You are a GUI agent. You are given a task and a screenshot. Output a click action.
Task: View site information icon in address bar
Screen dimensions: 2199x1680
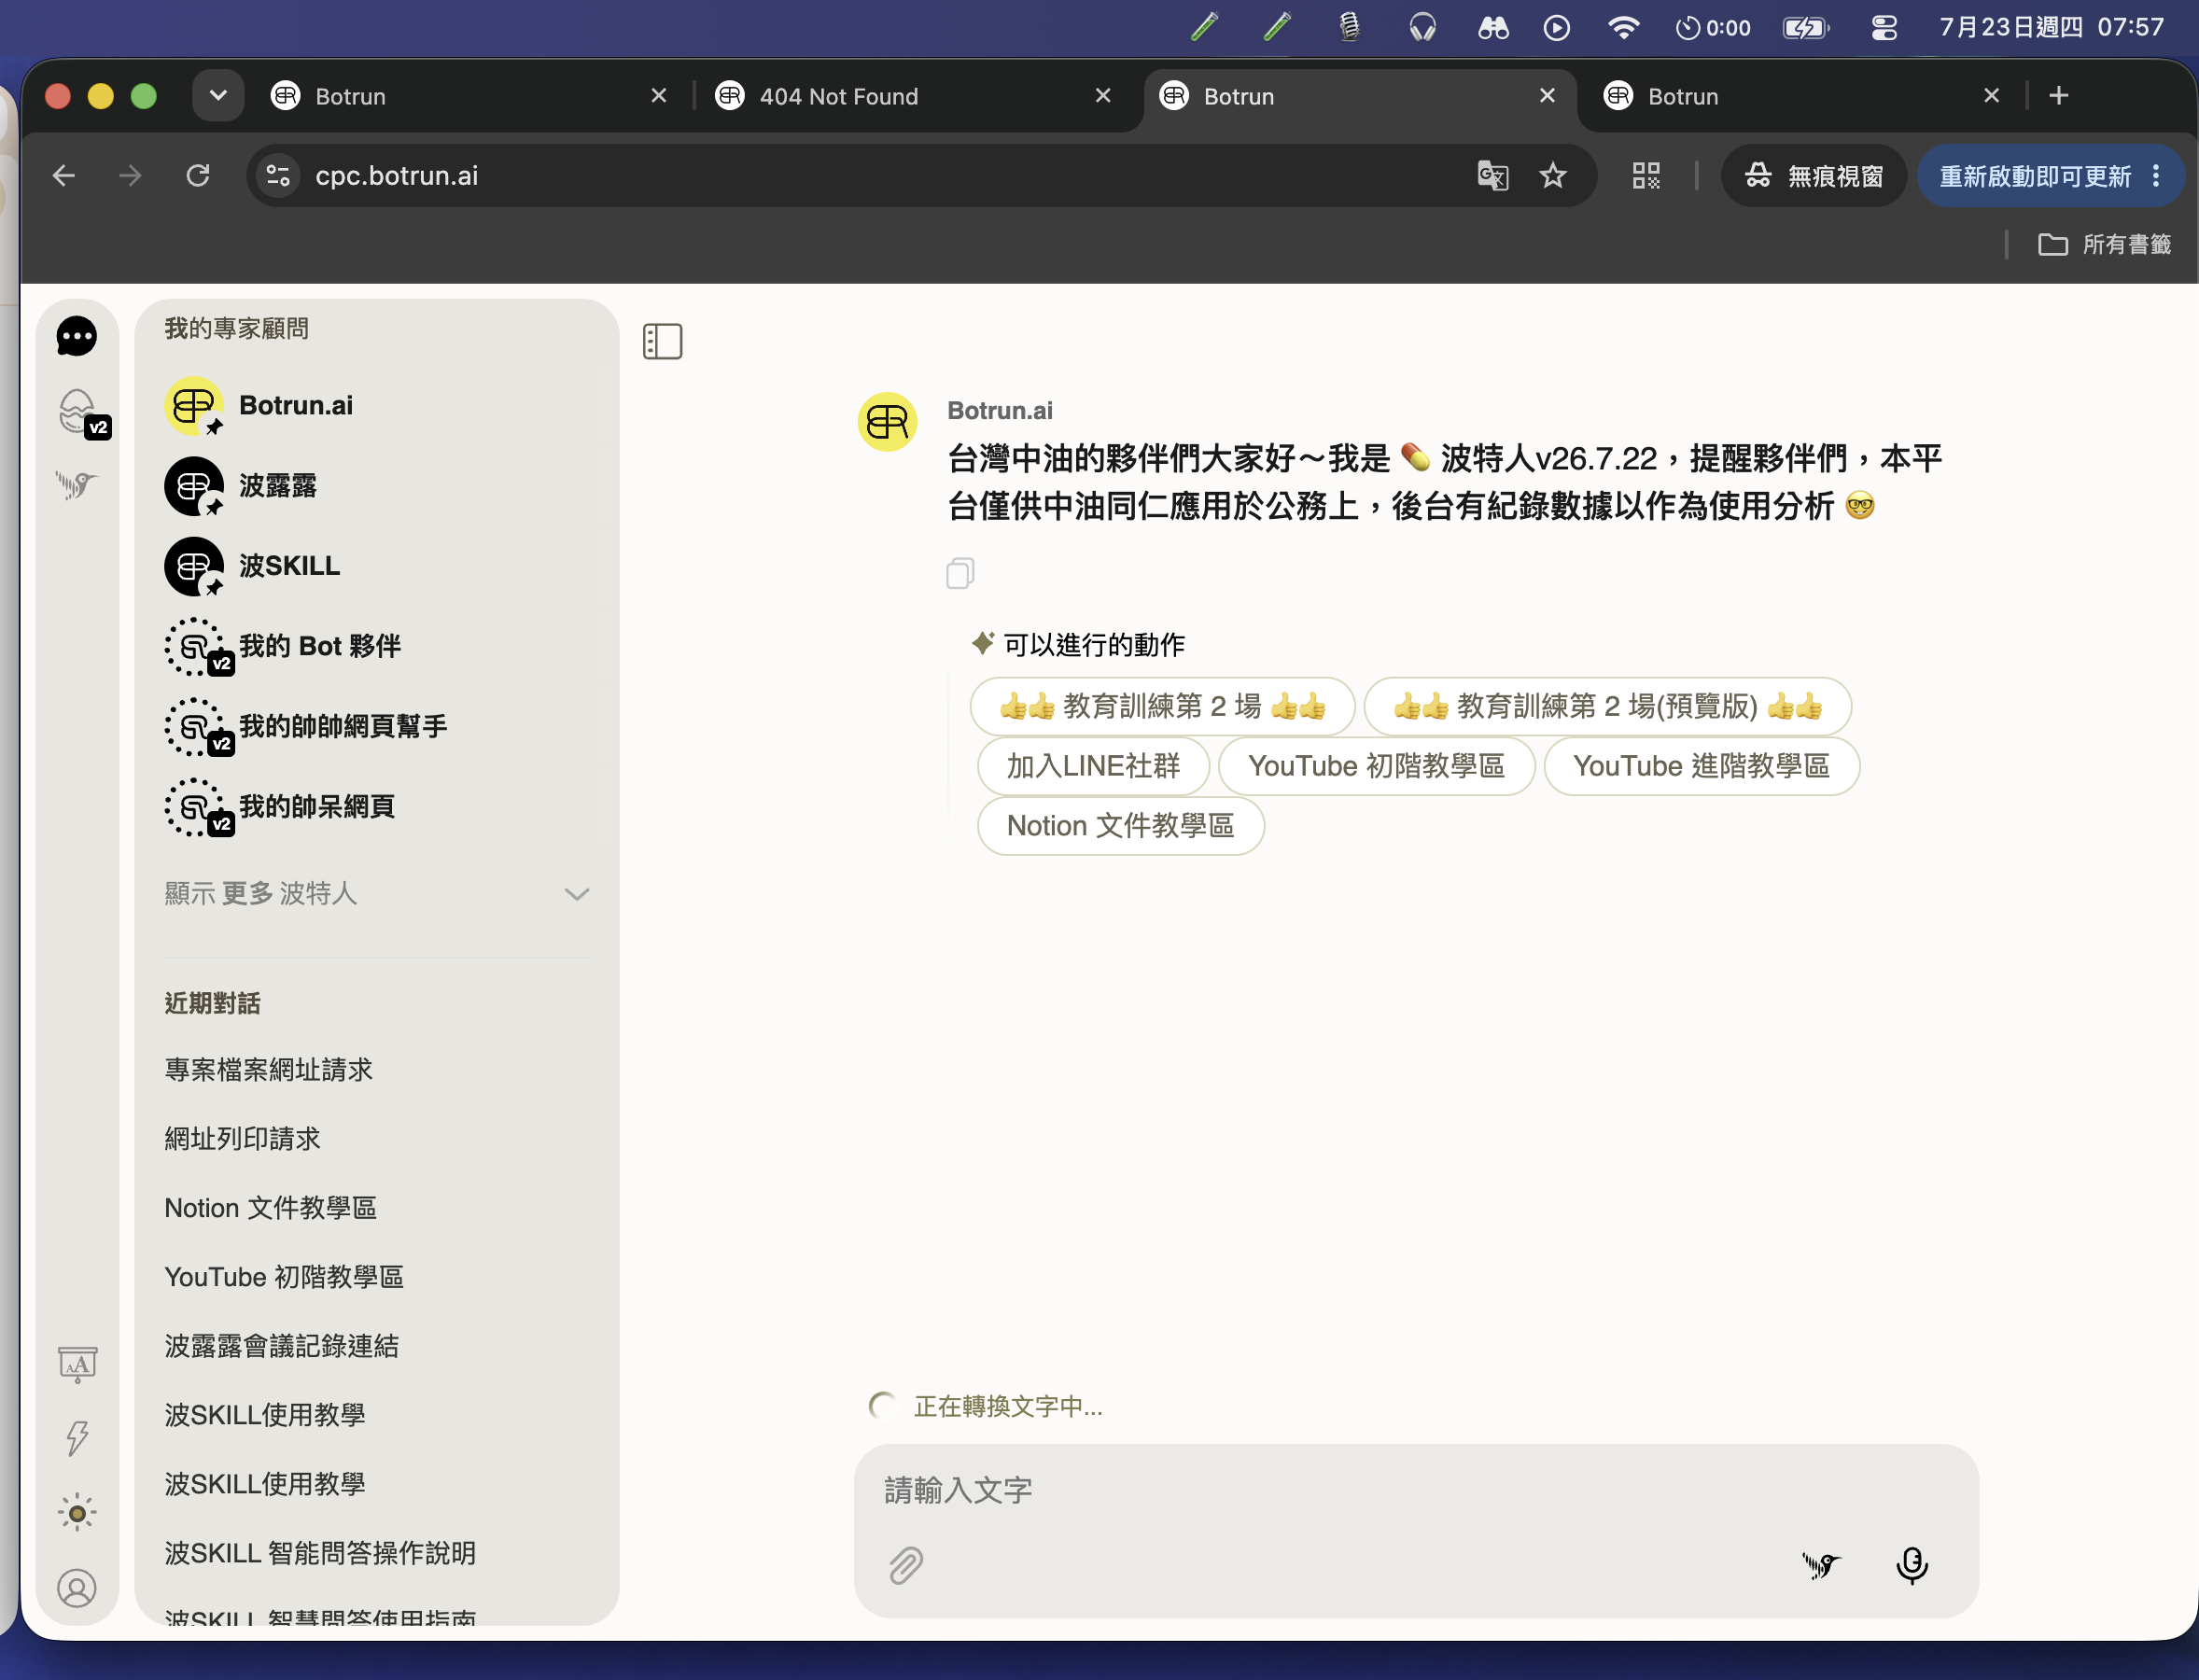pyautogui.click(x=278, y=176)
